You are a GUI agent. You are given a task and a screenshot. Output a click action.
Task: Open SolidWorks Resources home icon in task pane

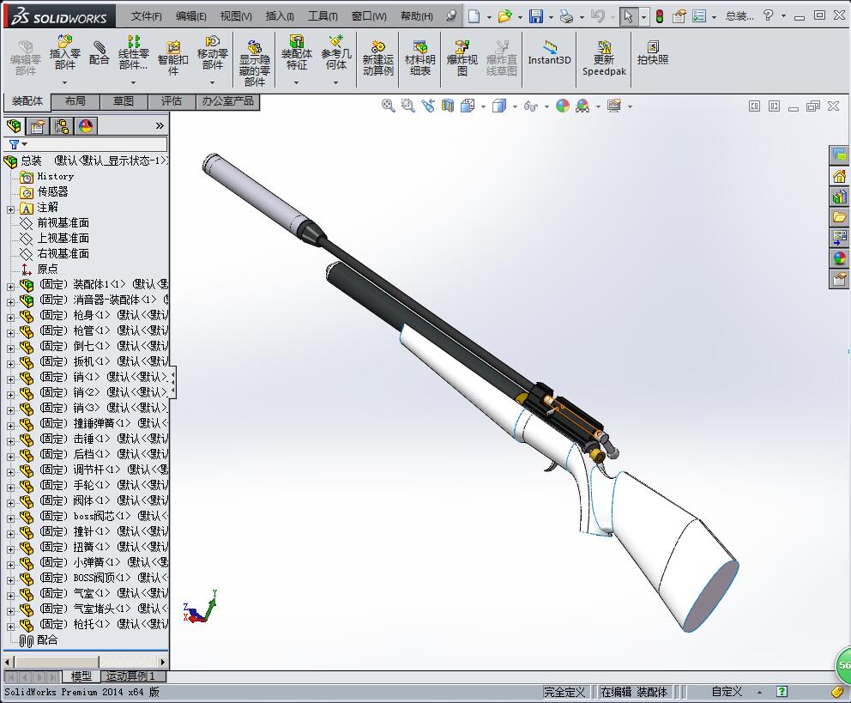pos(839,177)
